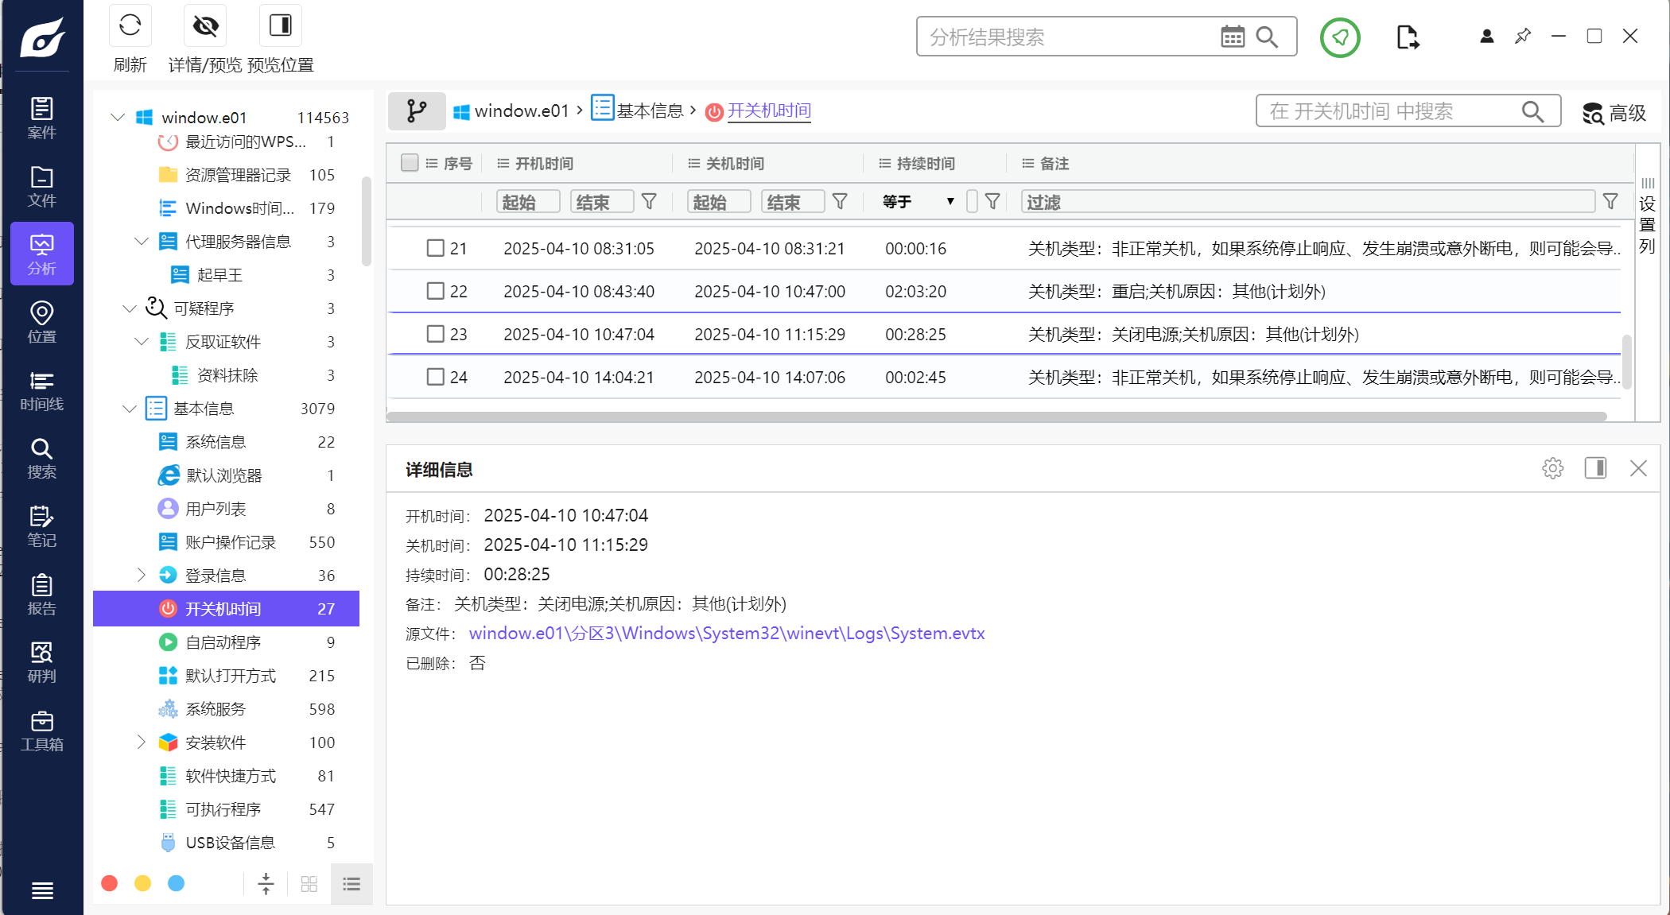
Task: Open the 案件 sidebar section
Action: (x=42, y=118)
